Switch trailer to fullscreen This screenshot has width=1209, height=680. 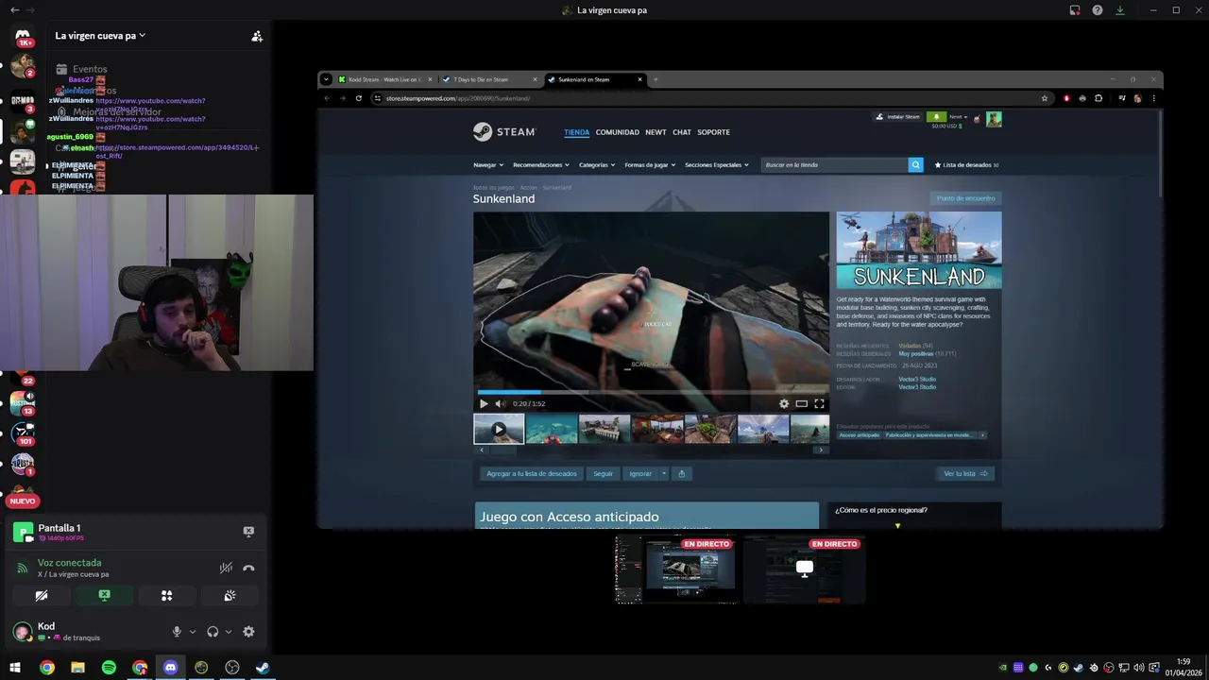coord(819,403)
